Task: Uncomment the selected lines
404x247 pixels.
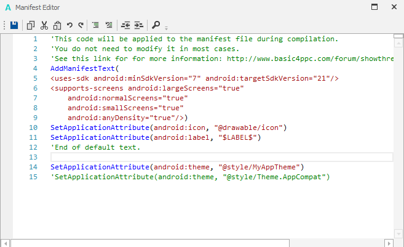Action: (x=109, y=25)
